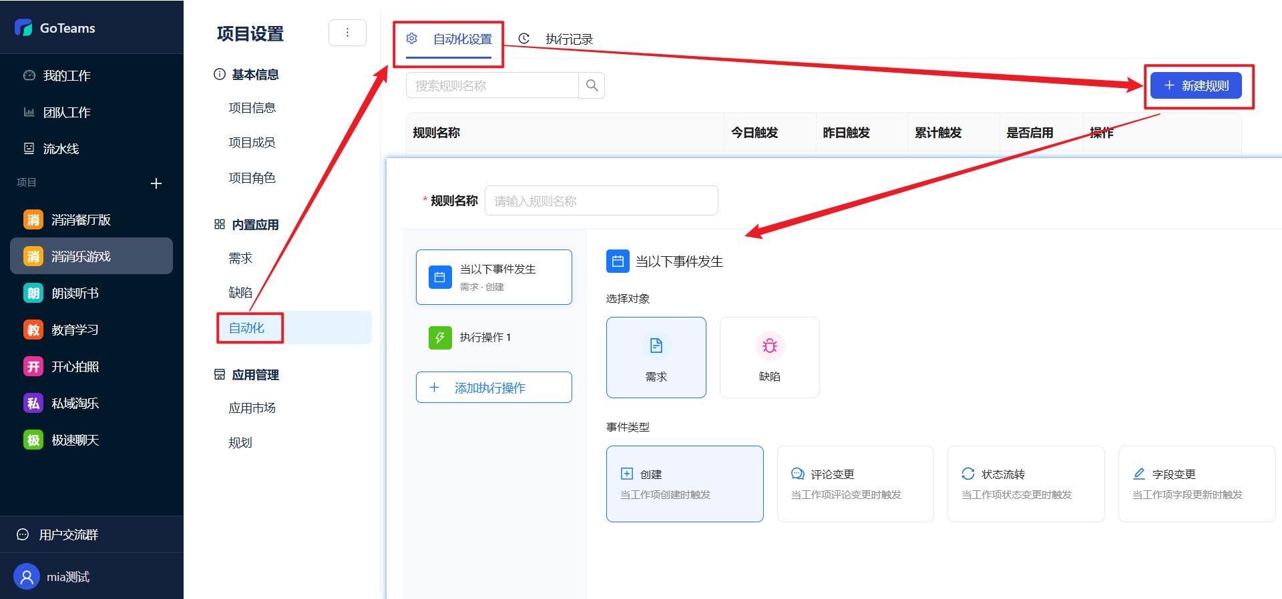Switch to the 自动化设置 tab
The height and width of the screenshot is (599, 1282).
point(449,39)
